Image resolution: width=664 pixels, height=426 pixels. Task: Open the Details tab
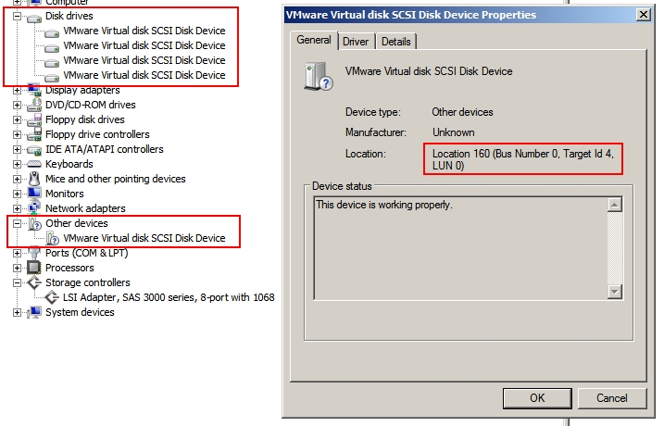coord(396,42)
